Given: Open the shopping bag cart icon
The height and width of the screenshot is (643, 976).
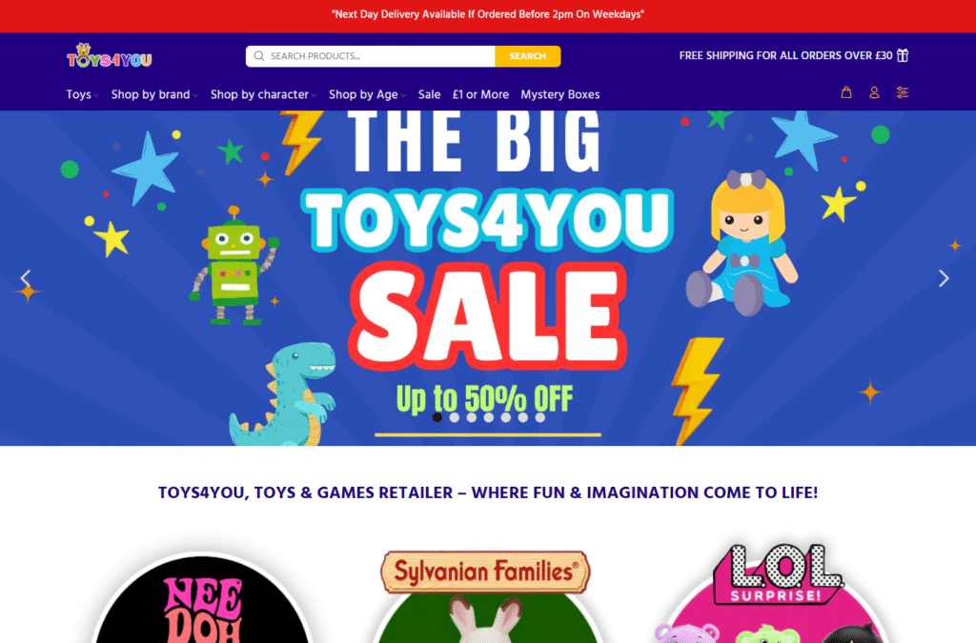Looking at the screenshot, I should [846, 92].
